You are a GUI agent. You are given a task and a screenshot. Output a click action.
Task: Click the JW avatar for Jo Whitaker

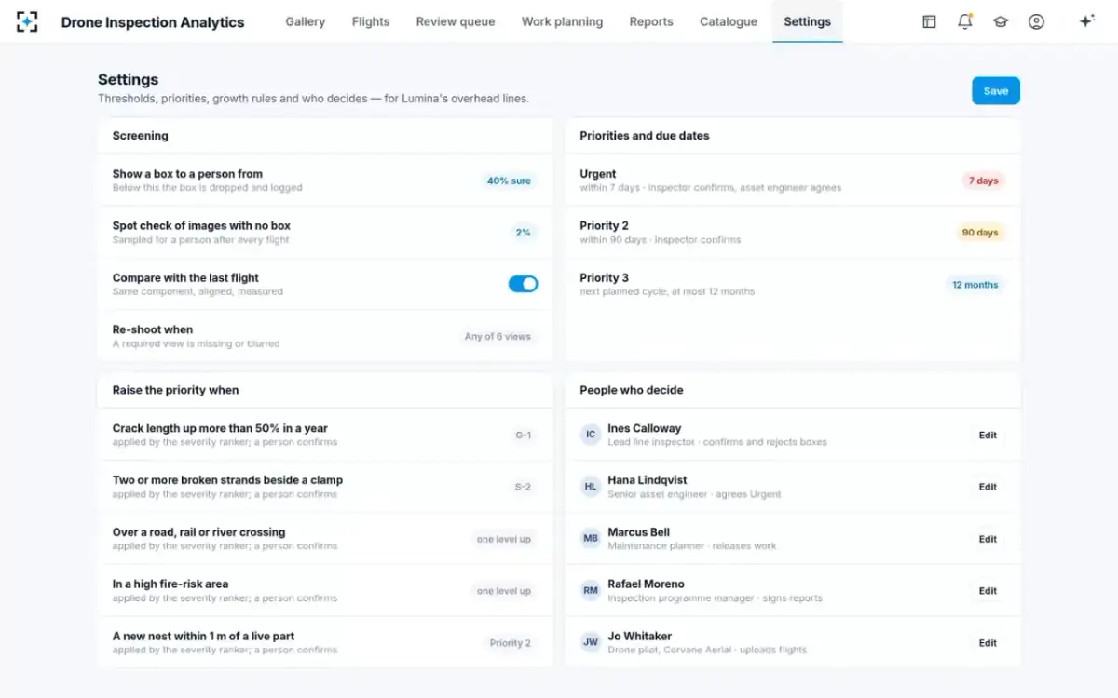pos(591,643)
